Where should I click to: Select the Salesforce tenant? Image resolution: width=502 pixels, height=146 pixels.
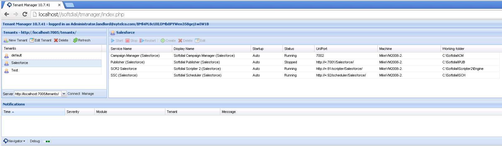52,63
